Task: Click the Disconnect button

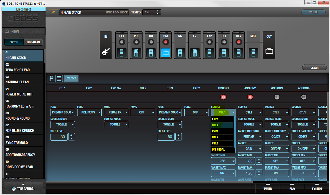Action: [x=23, y=9]
